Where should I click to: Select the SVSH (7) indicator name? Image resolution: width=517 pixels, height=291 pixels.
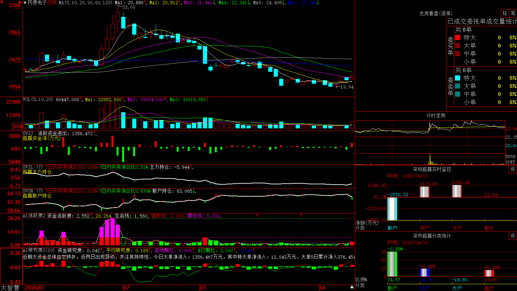[x=33, y=191]
